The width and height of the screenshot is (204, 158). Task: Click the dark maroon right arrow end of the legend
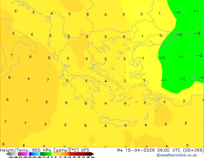pyautogui.click(x=92, y=154)
